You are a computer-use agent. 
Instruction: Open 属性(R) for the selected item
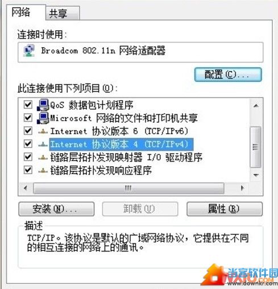[225, 209]
